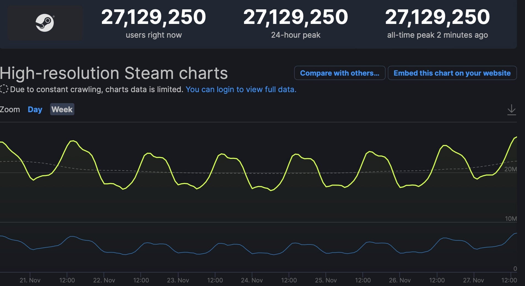
Task: Click the all-time peak 2 minutes ago label
Action: [x=437, y=35]
